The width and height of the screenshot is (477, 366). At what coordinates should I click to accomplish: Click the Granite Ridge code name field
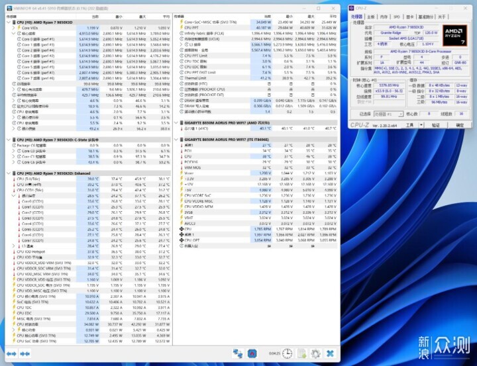391,32
